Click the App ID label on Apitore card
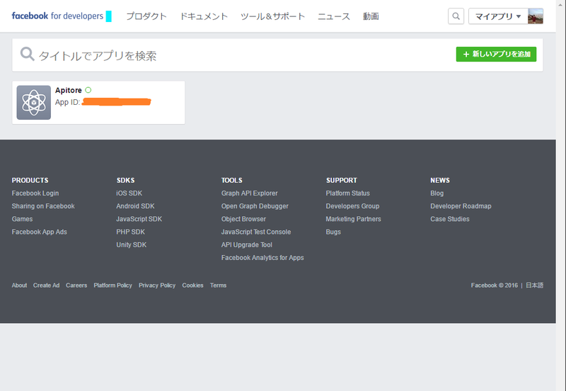Viewport: 566px width, 391px height. (x=67, y=102)
